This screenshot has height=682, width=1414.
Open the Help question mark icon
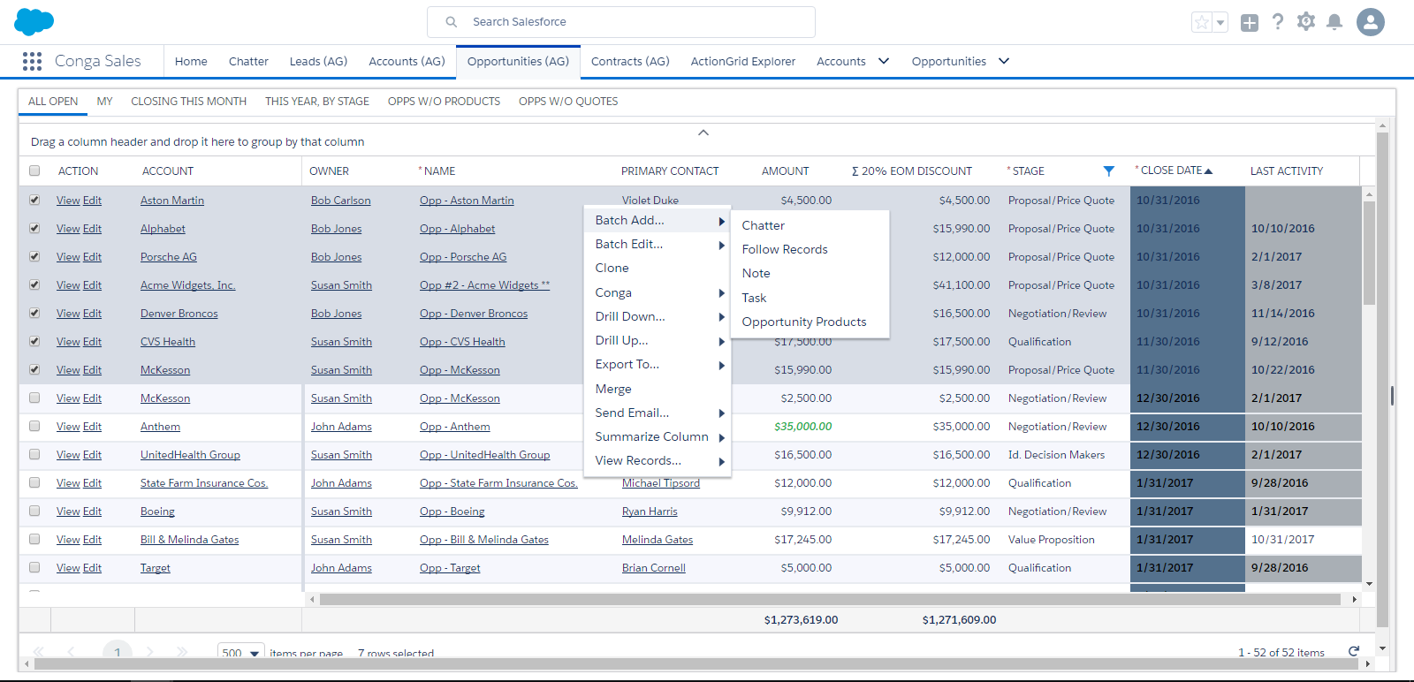coord(1278,22)
